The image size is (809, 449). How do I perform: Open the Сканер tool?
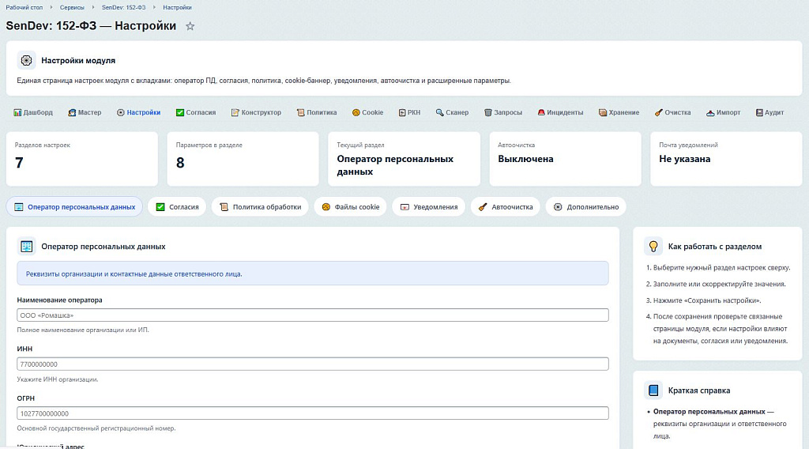[452, 112]
